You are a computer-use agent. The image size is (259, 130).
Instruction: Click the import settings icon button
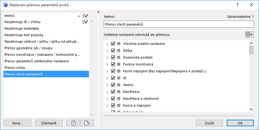tap(73, 123)
